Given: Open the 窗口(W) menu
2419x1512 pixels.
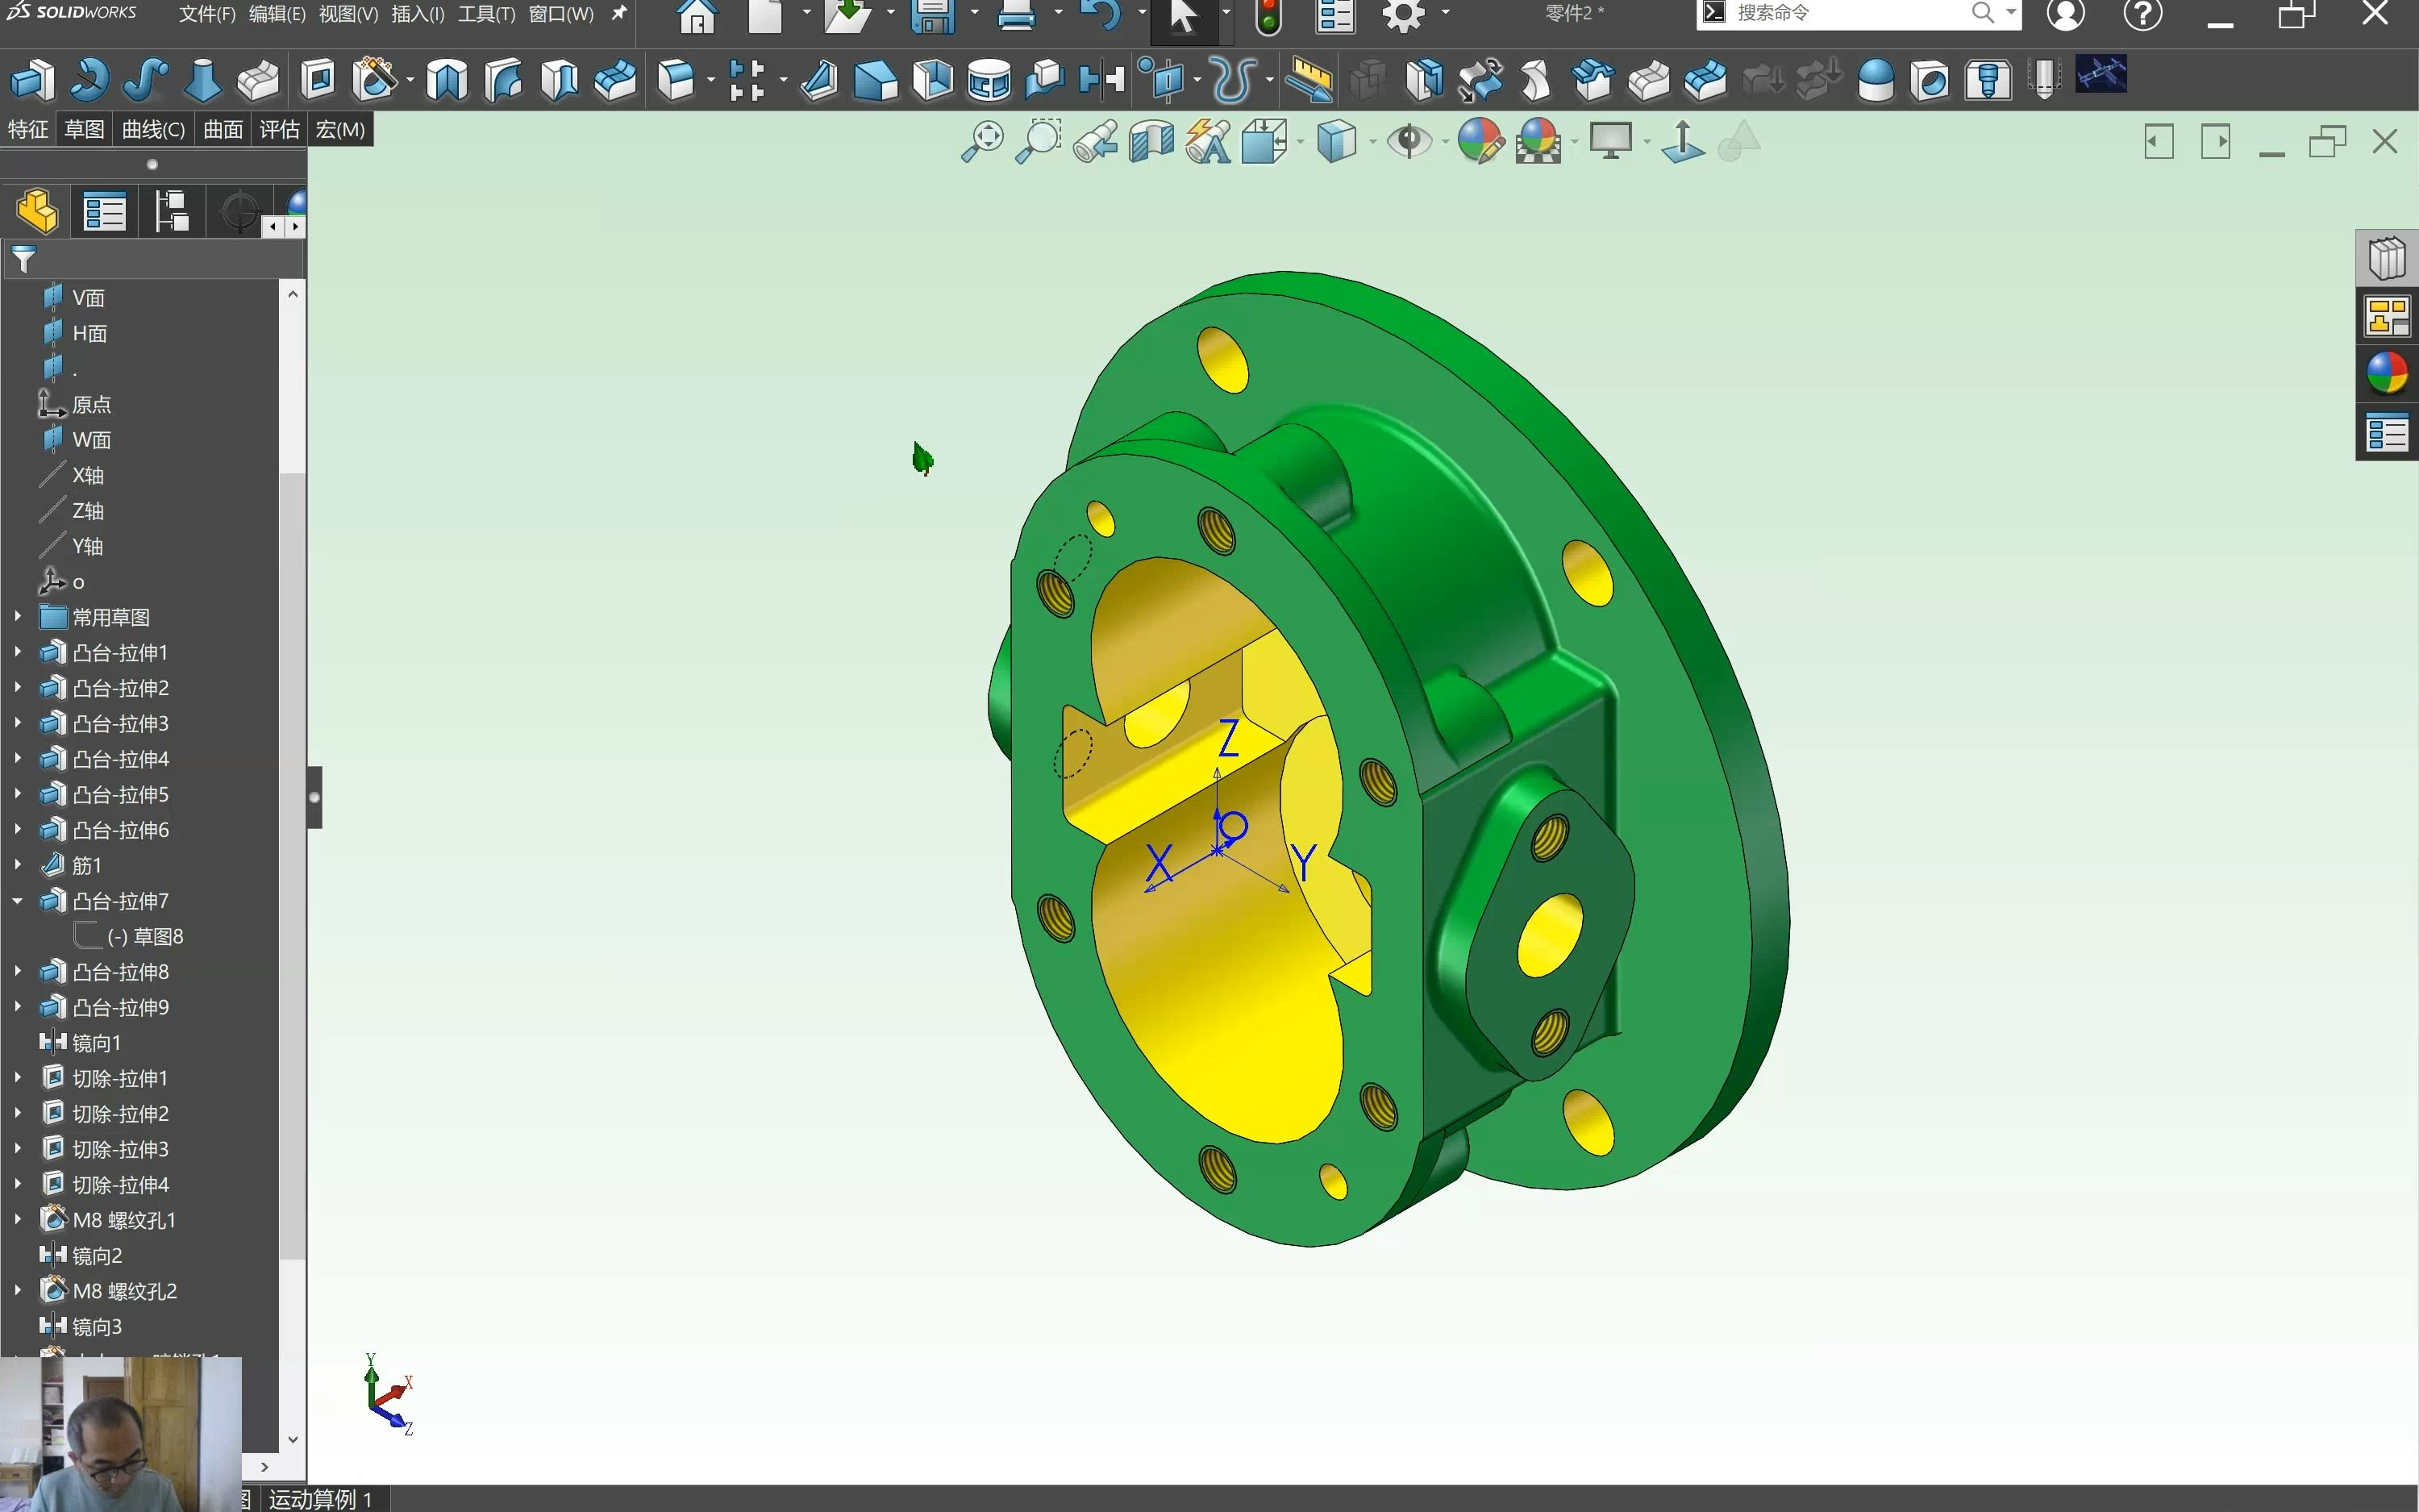Looking at the screenshot, I should click(x=560, y=14).
